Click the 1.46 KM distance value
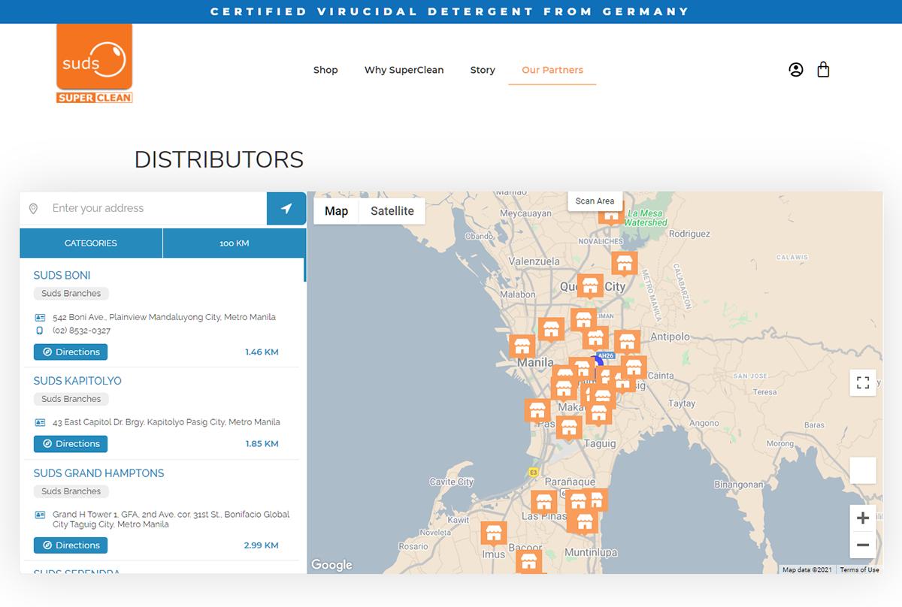Viewport: 902px width, 607px height. click(262, 352)
